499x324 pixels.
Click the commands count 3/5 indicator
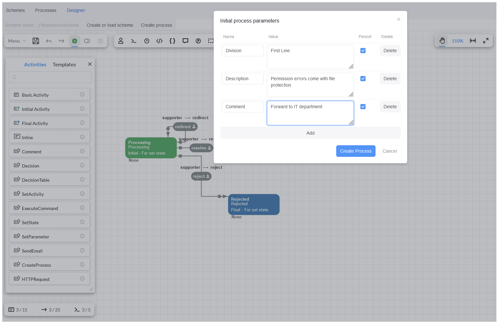[x=83, y=310]
